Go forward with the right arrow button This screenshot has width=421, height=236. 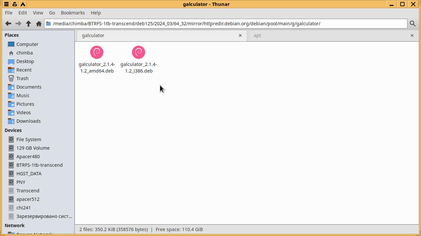[18, 24]
